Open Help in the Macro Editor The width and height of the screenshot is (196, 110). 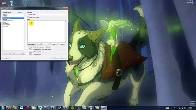[x=6, y=58]
